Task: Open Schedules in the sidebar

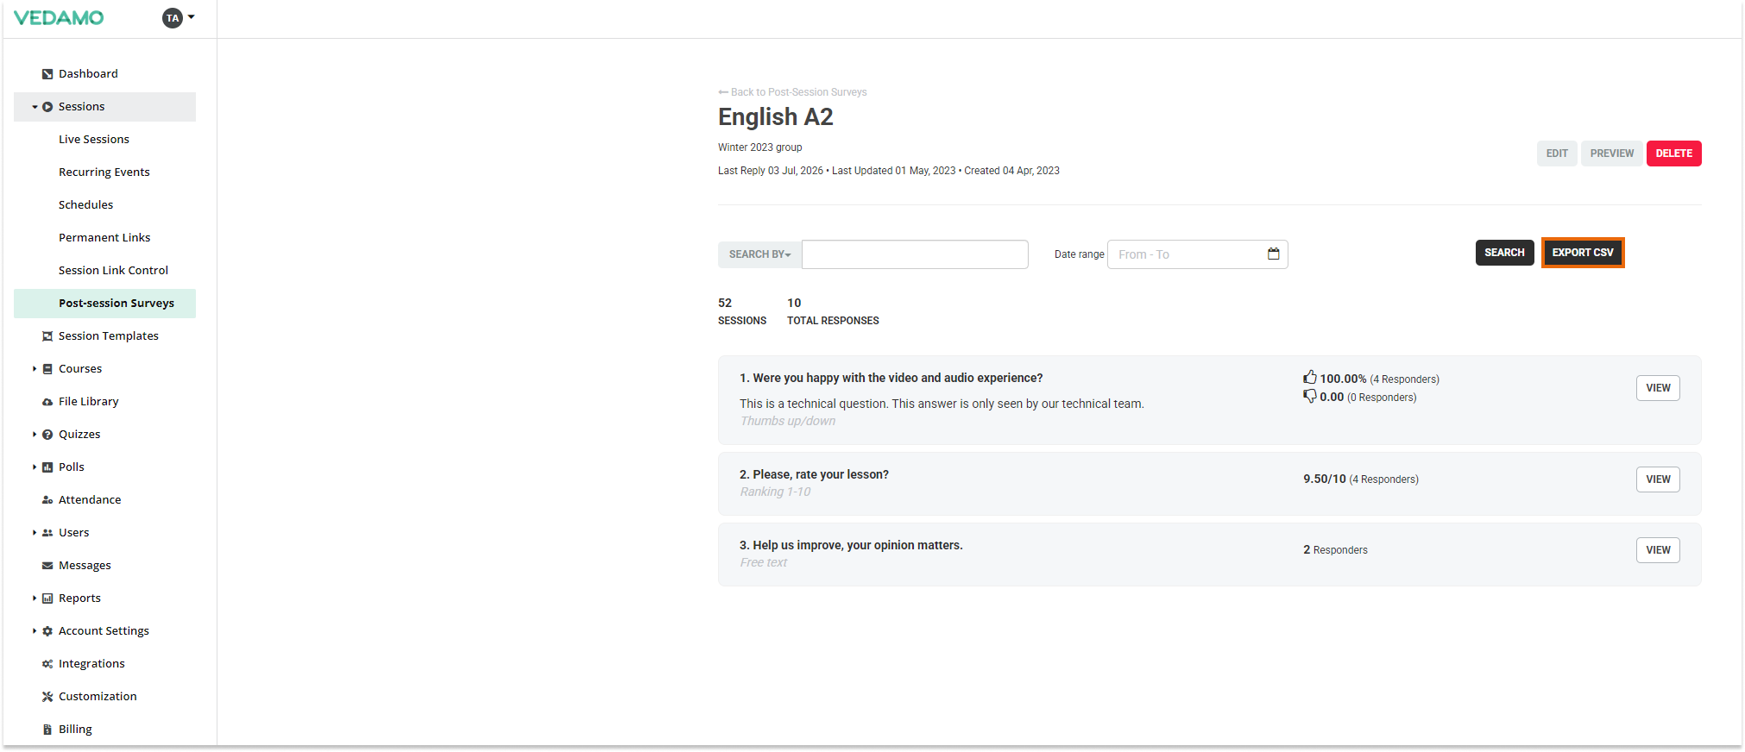Action: pyautogui.click(x=86, y=205)
